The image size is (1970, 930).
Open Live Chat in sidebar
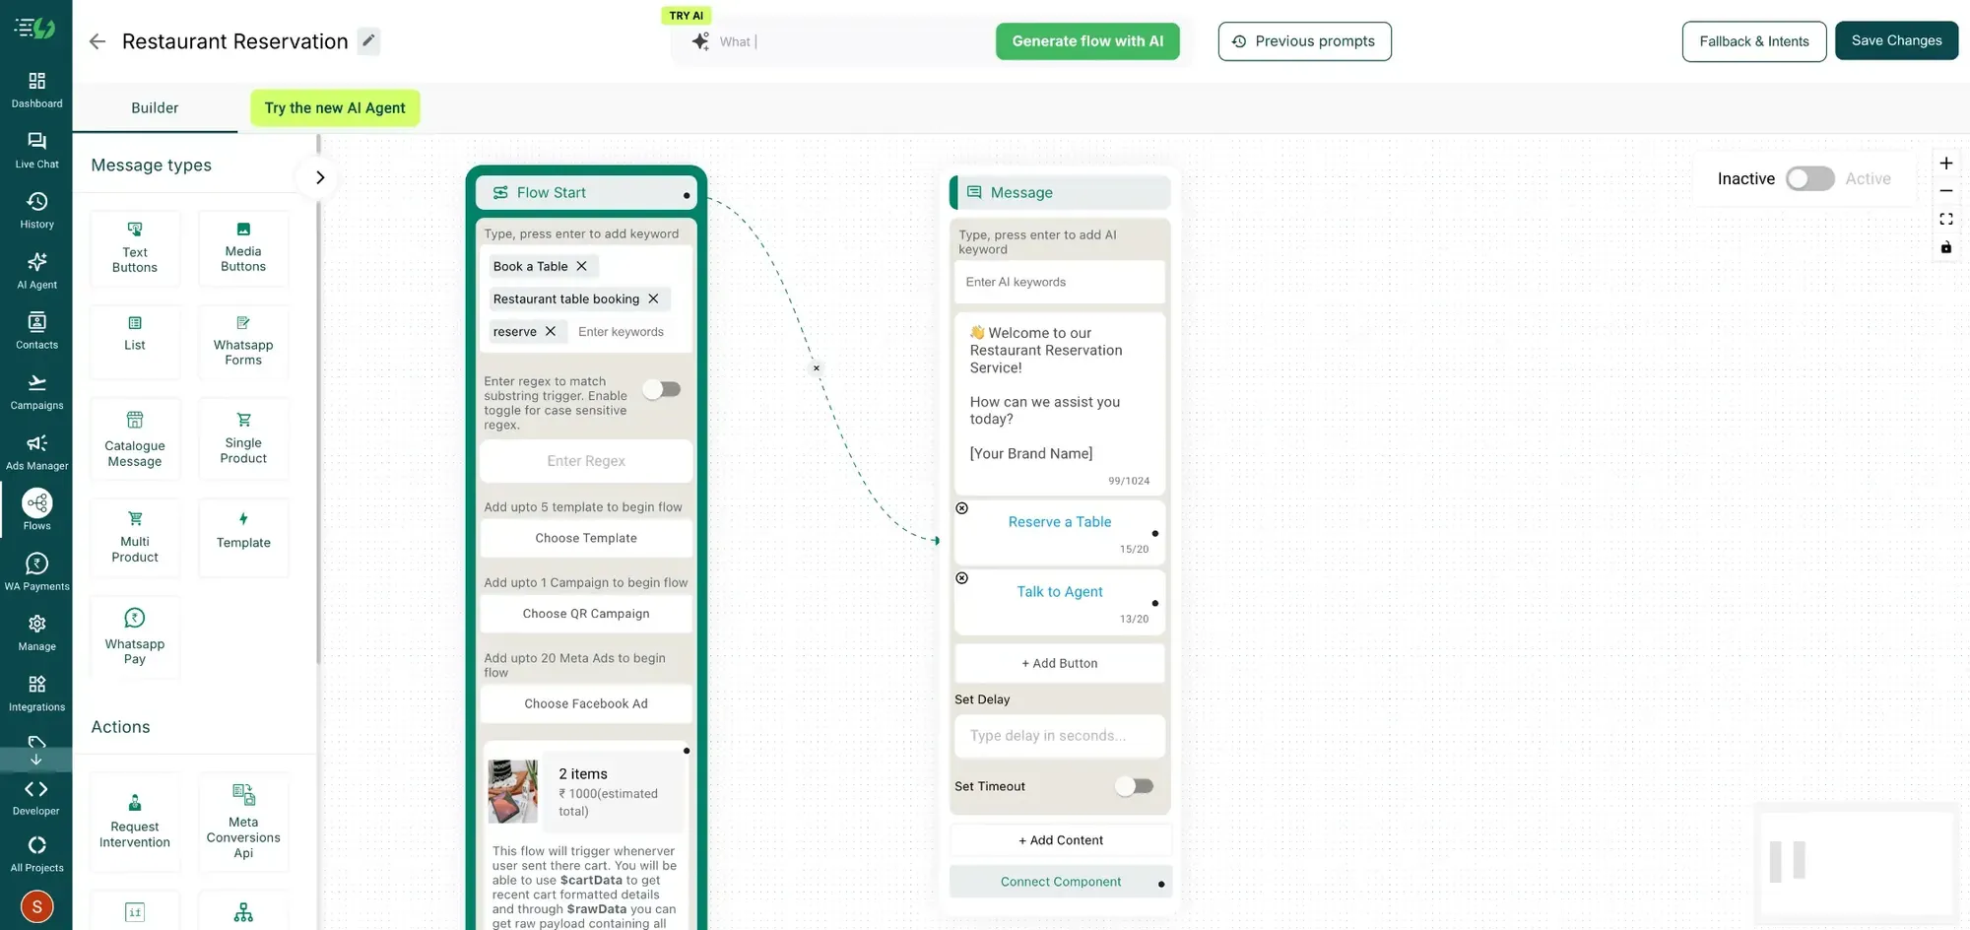click(x=36, y=150)
